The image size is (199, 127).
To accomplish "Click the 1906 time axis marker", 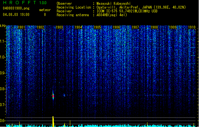I will click(116, 27).
